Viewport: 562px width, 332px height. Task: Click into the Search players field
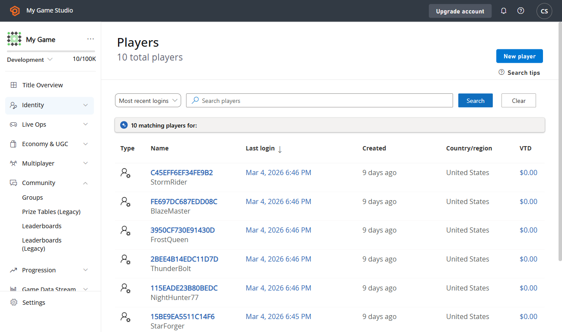coord(319,100)
